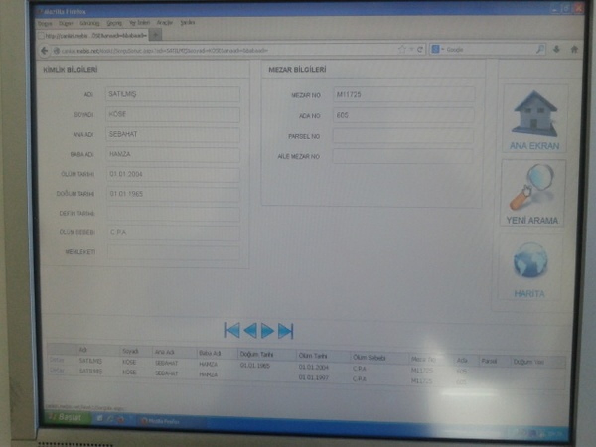
Task: Click Detay link in second table row
Action: [57, 370]
